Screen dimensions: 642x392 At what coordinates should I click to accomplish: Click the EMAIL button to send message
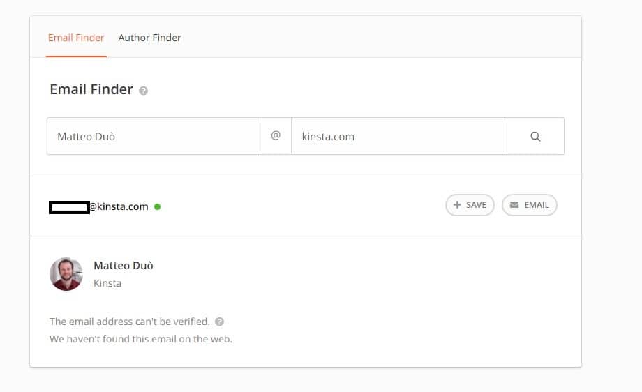pos(529,205)
